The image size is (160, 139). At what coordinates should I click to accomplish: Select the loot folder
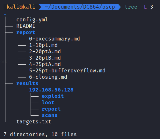point(48,103)
